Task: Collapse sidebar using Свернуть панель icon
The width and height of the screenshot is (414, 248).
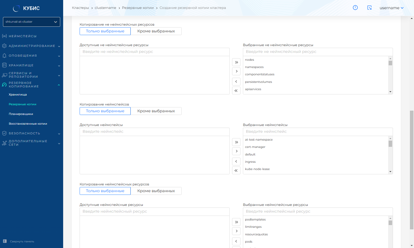Action: [5, 241]
